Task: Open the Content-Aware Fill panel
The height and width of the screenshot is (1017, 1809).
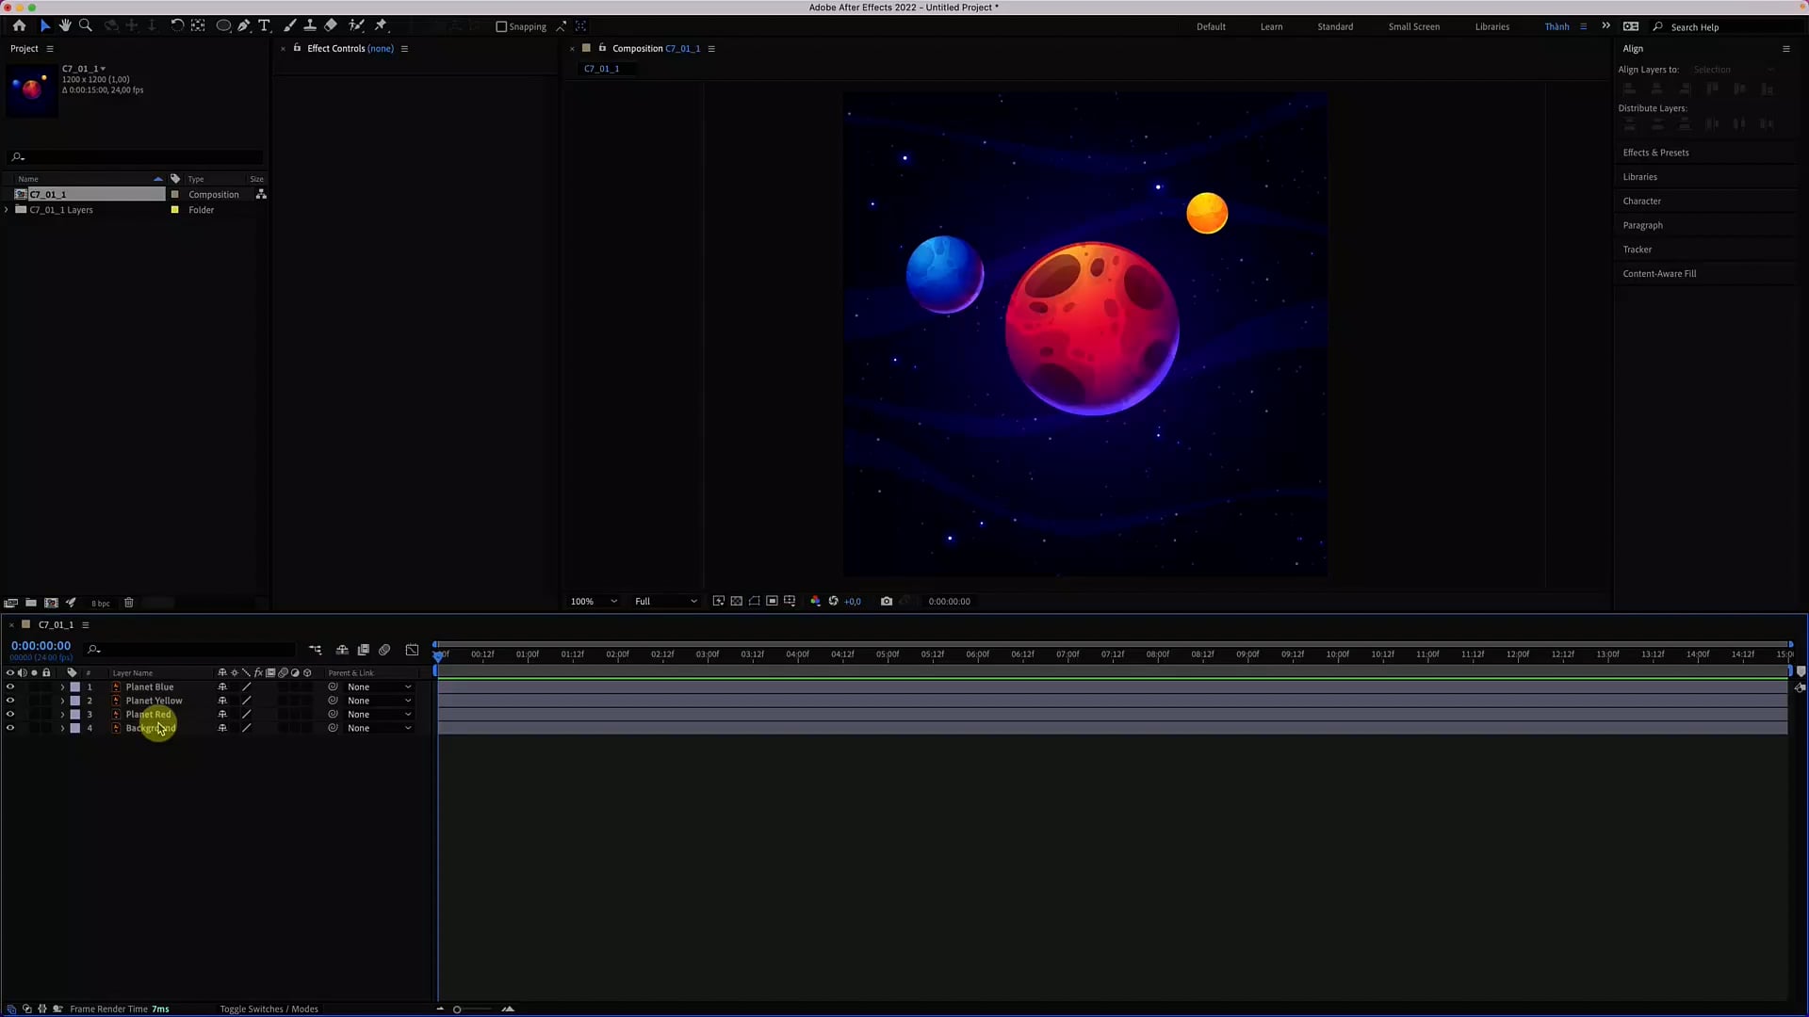Action: point(1659,274)
